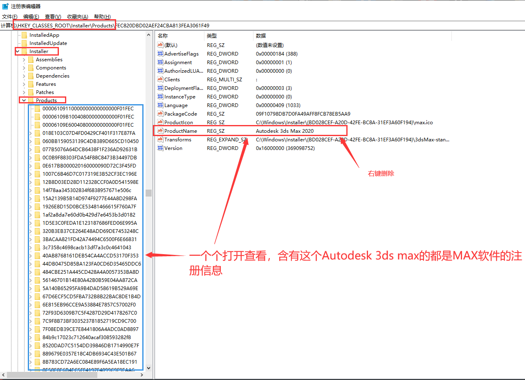Expand key 40AB8768161DEB54CA4ACCD53170F353
The height and width of the screenshot is (380, 525).
pos(31,255)
